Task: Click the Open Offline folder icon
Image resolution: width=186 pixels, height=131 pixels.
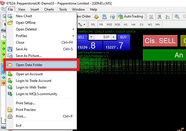Action: coord(10,23)
